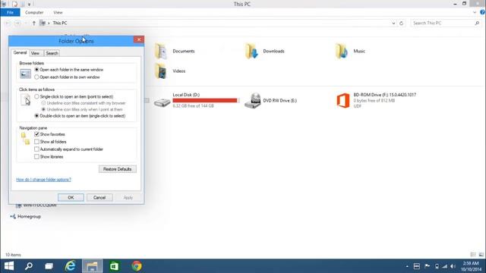Image resolution: width=486 pixels, height=273 pixels.
Task: Open the Documents folder icon
Action: (x=161, y=51)
